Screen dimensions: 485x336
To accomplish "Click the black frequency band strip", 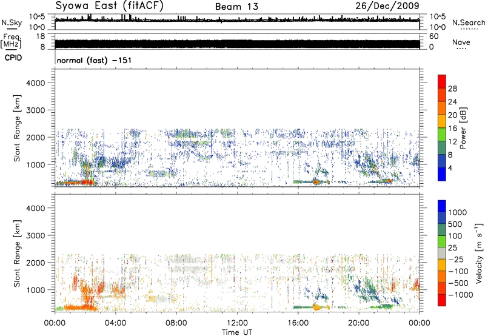I will (x=237, y=44).
